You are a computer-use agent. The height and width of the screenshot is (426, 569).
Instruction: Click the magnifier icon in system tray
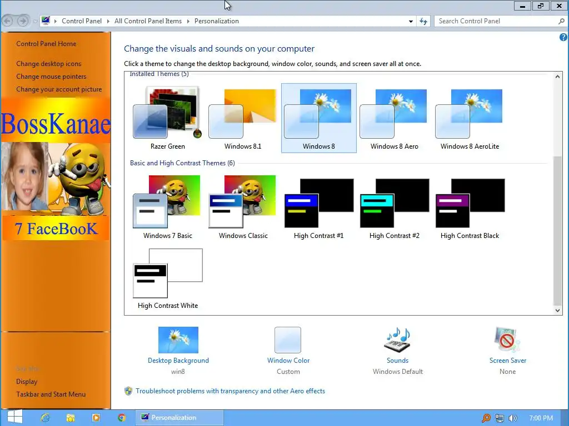coord(486,418)
